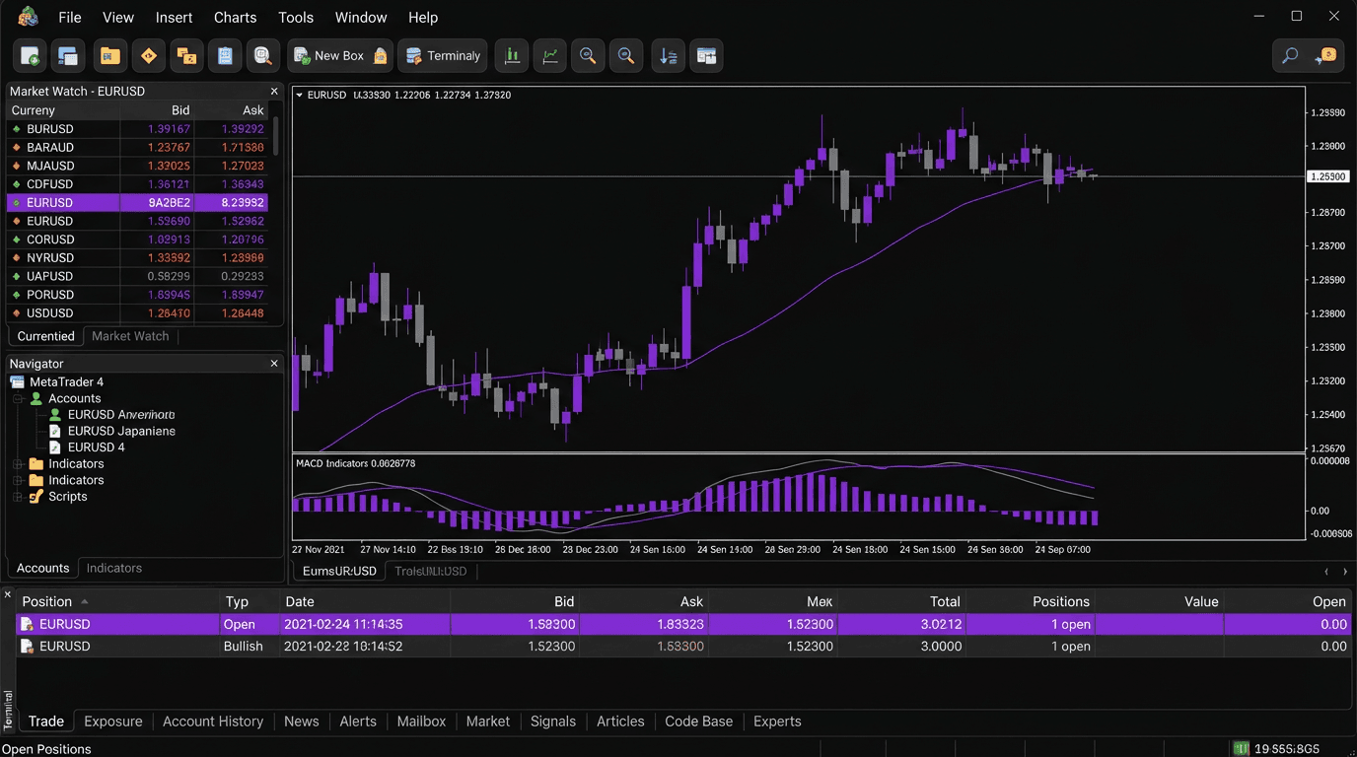Click the MetaTrader app logo icon

[x=28, y=17]
